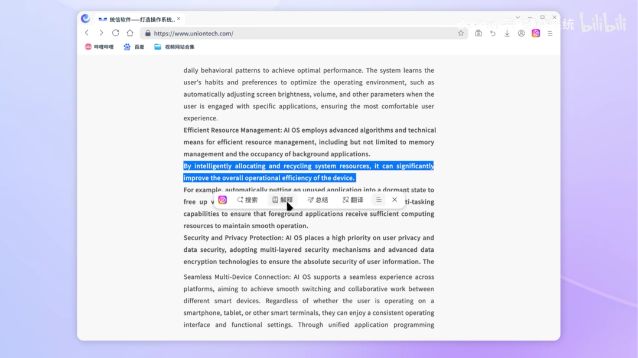The image size is (638, 358).
Task: Open the downloads panel
Action: (x=507, y=33)
